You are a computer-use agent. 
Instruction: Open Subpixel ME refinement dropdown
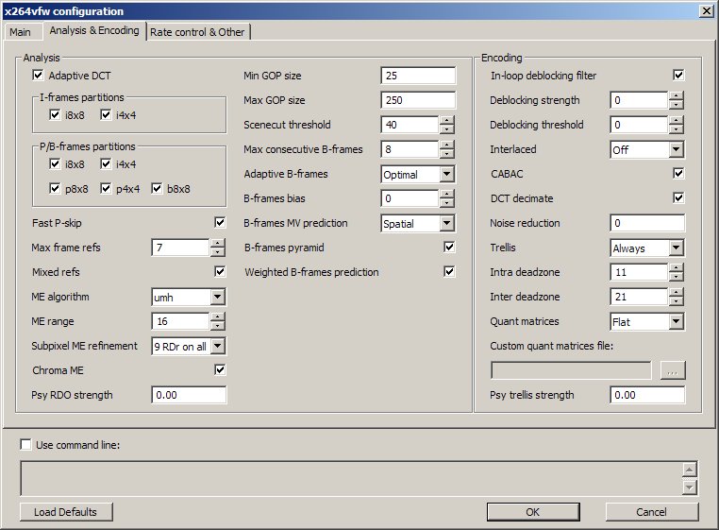pyautogui.click(x=217, y=347)
